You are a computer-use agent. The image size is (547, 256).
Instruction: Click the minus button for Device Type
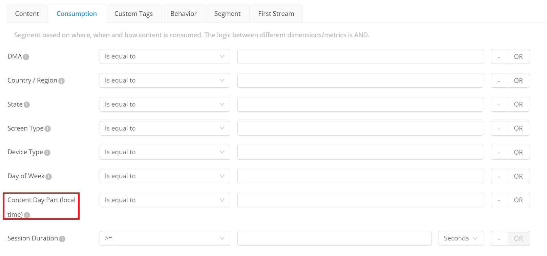point(499,152)
